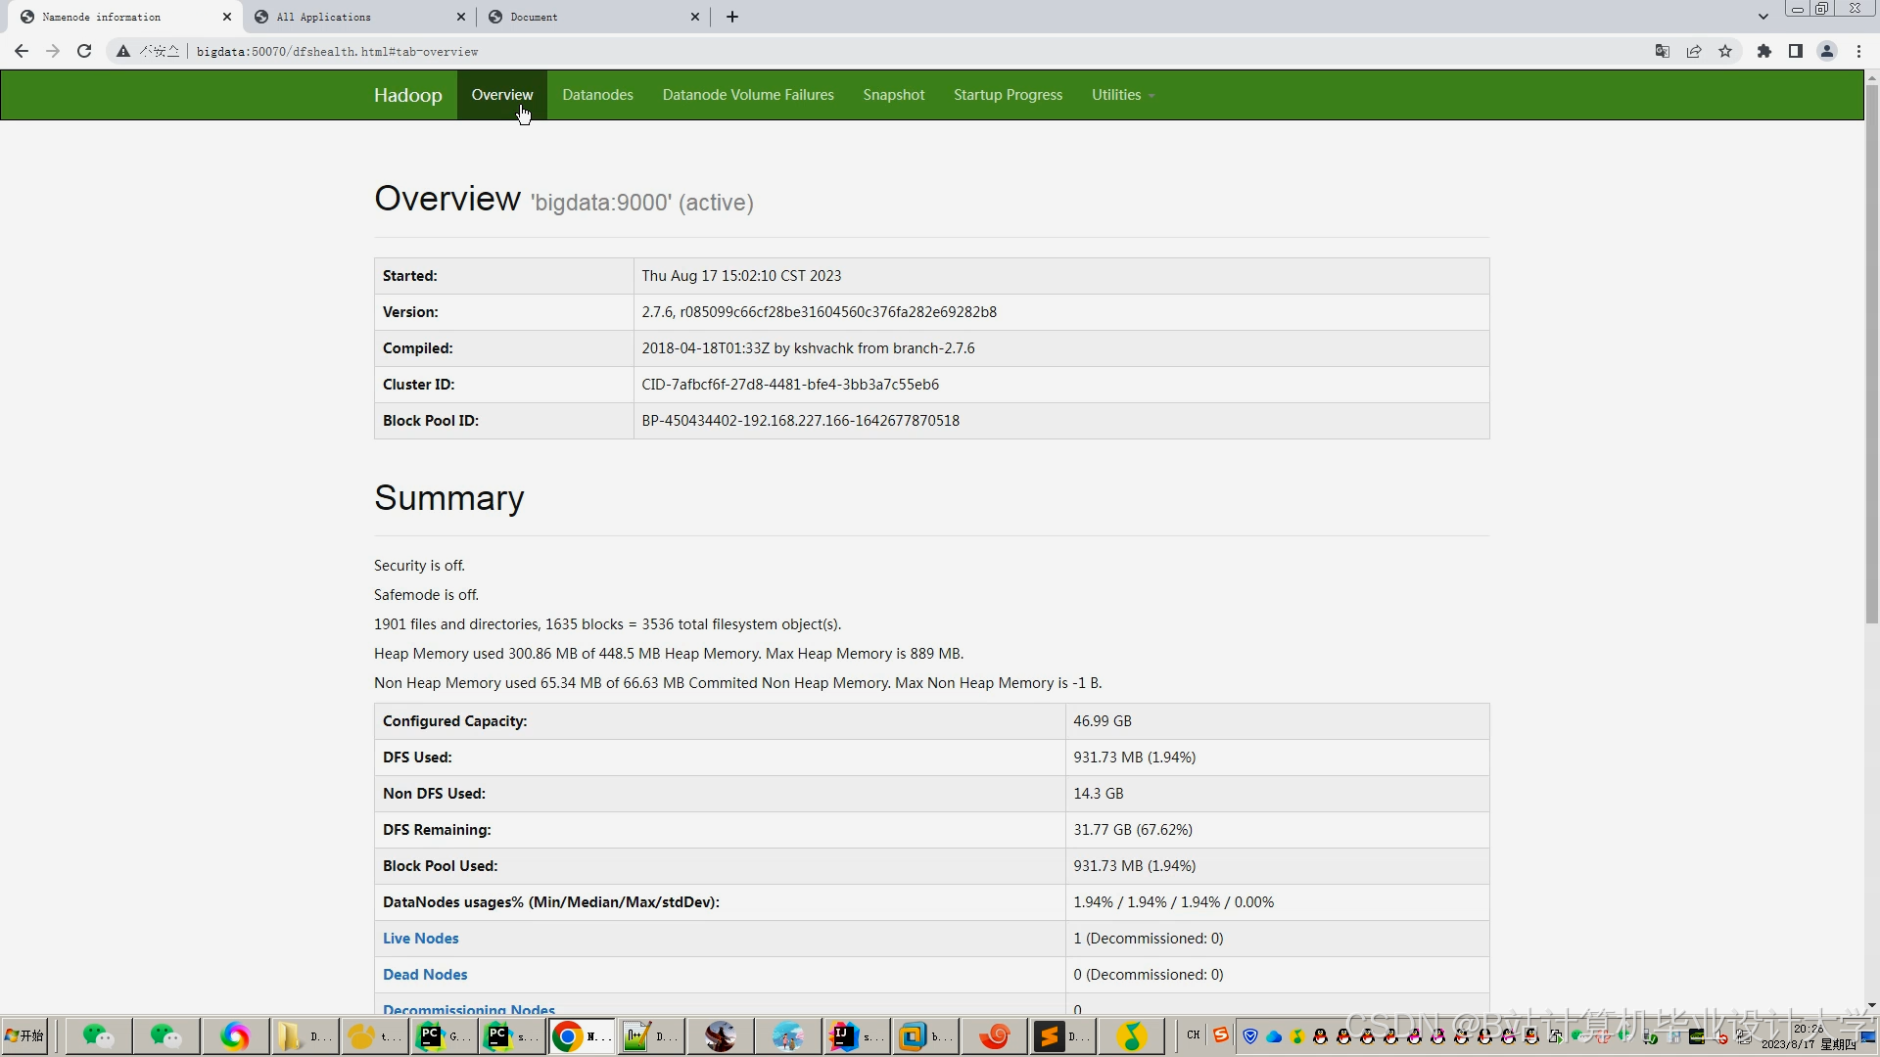Toggle the browser side panel icon

pyautogui.click(x=1796, y=51)
